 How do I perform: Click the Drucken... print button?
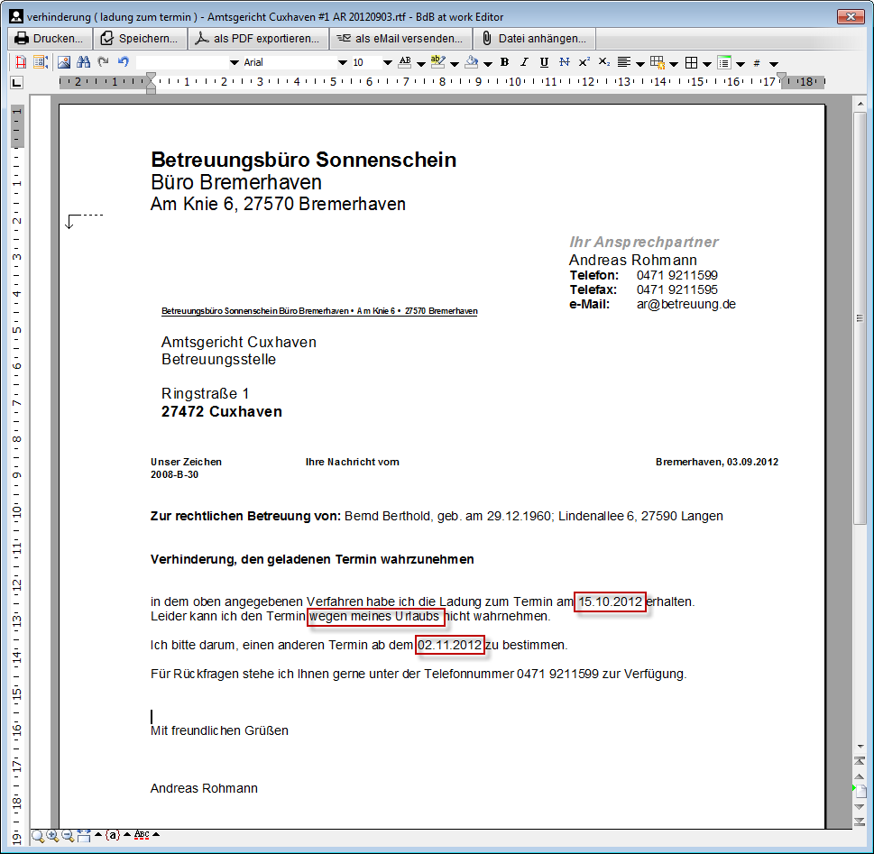(x=50, y=39)
